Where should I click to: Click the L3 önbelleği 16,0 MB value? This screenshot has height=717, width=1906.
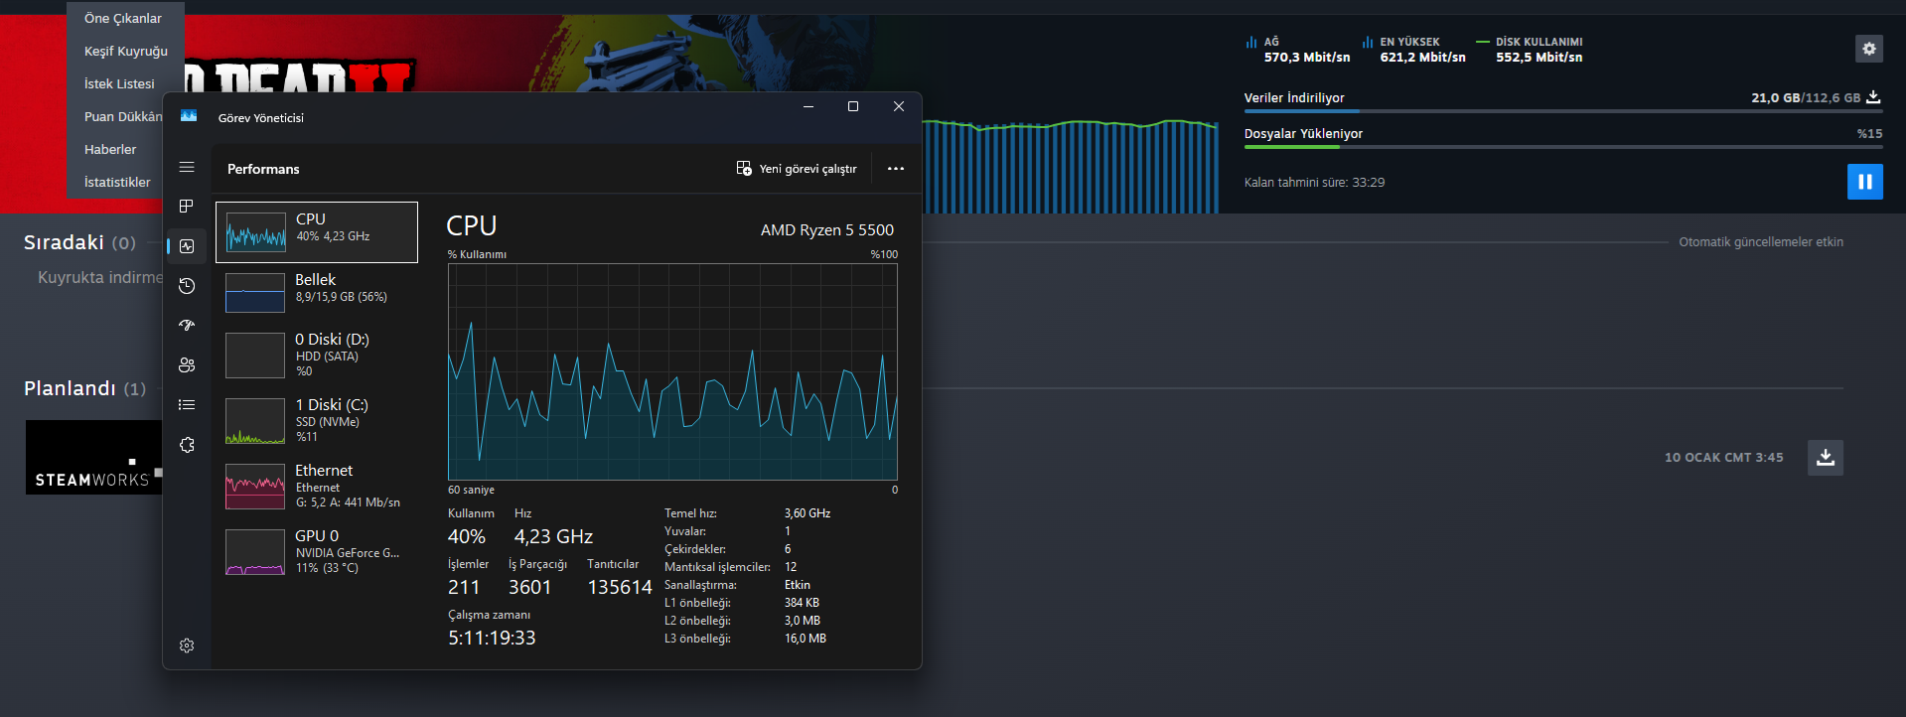(x=806, y=639)
